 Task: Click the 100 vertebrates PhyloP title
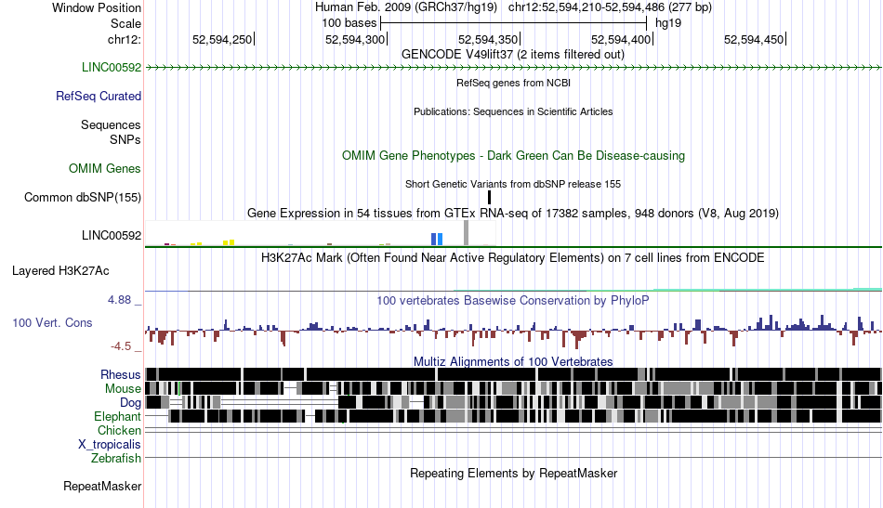(x=512, y=300)
